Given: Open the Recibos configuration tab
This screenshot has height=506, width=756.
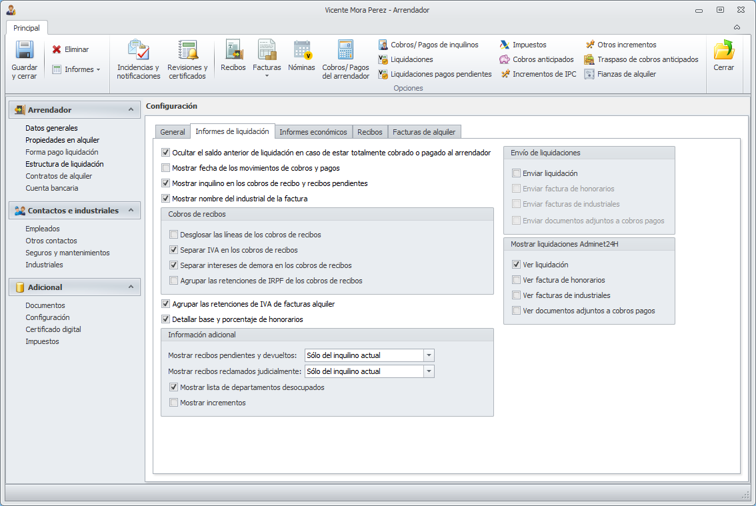Looking at the screenshot, I should (x=370, y=132).
